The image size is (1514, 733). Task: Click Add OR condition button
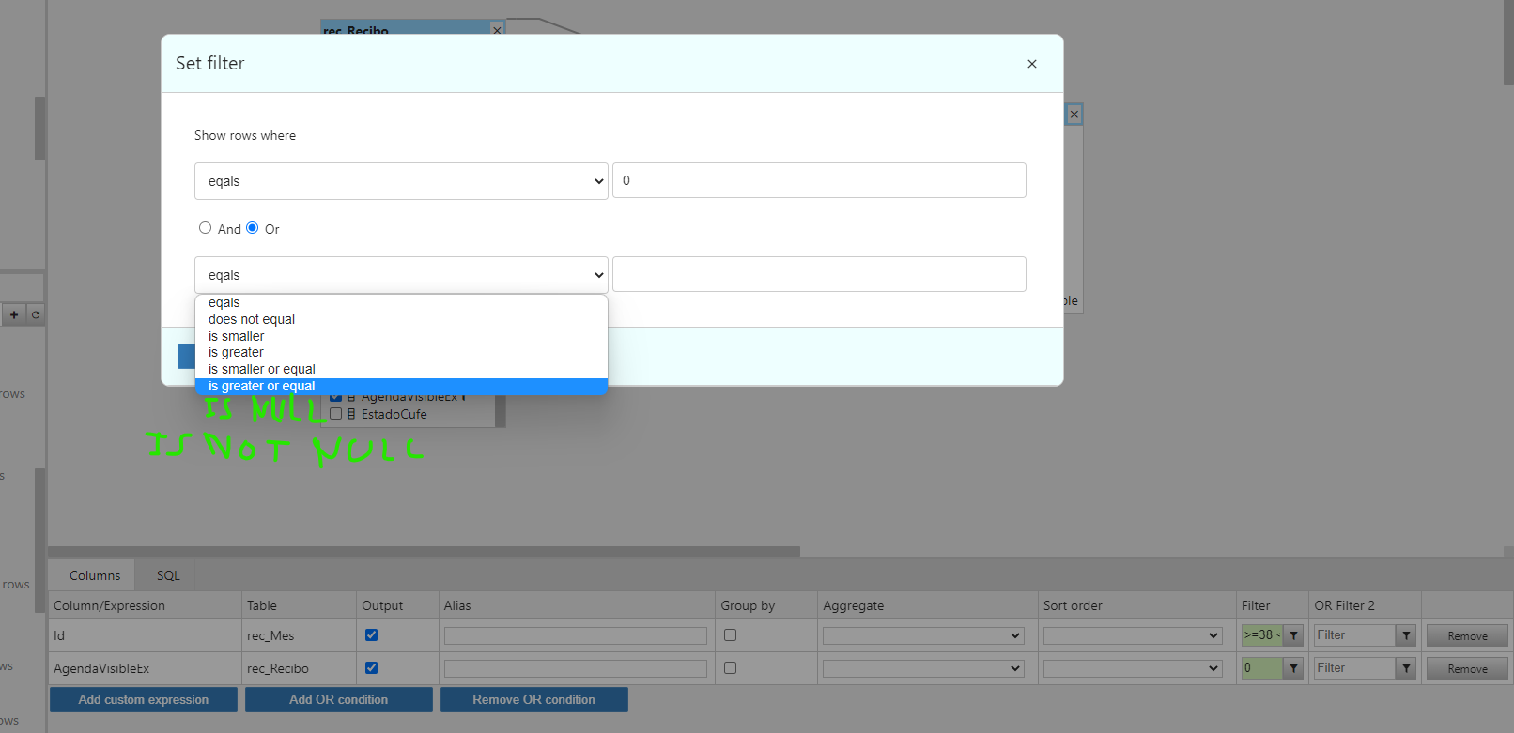click(339, 699)
